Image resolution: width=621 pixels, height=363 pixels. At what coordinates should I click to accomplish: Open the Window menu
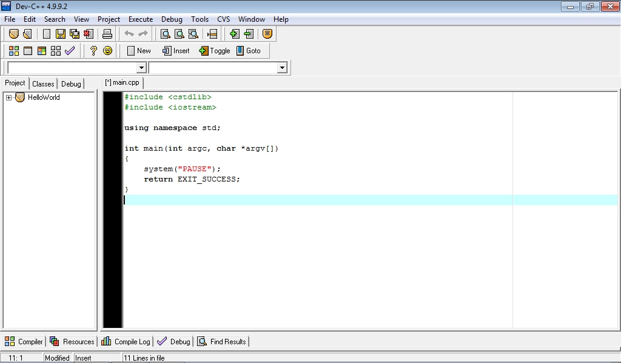click(x=252, y=19)
